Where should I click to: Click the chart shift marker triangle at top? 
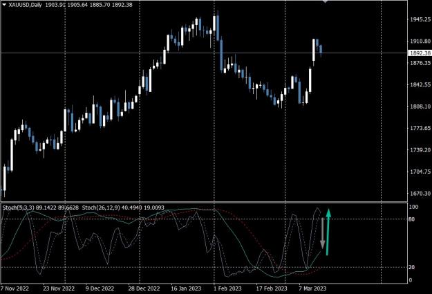pyautogui.click(x=326, y=1)
